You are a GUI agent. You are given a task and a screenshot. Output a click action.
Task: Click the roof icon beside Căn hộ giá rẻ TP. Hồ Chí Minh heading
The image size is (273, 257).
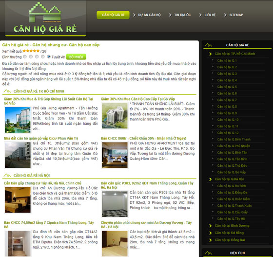[x=7, y=91]
